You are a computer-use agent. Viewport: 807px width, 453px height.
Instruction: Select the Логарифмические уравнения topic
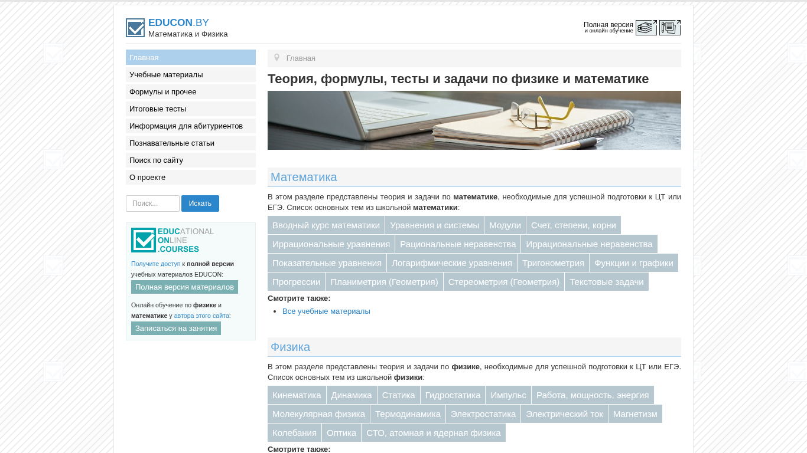point(451,263)
